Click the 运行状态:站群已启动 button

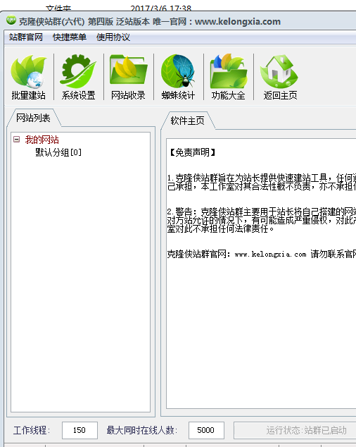296,430
